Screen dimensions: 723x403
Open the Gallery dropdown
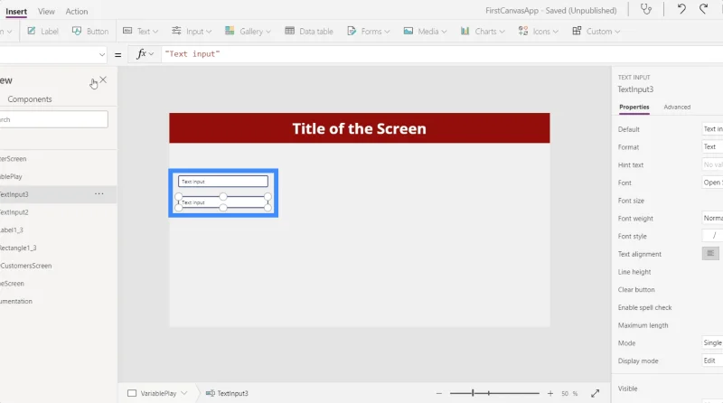(x=248, y=32)
